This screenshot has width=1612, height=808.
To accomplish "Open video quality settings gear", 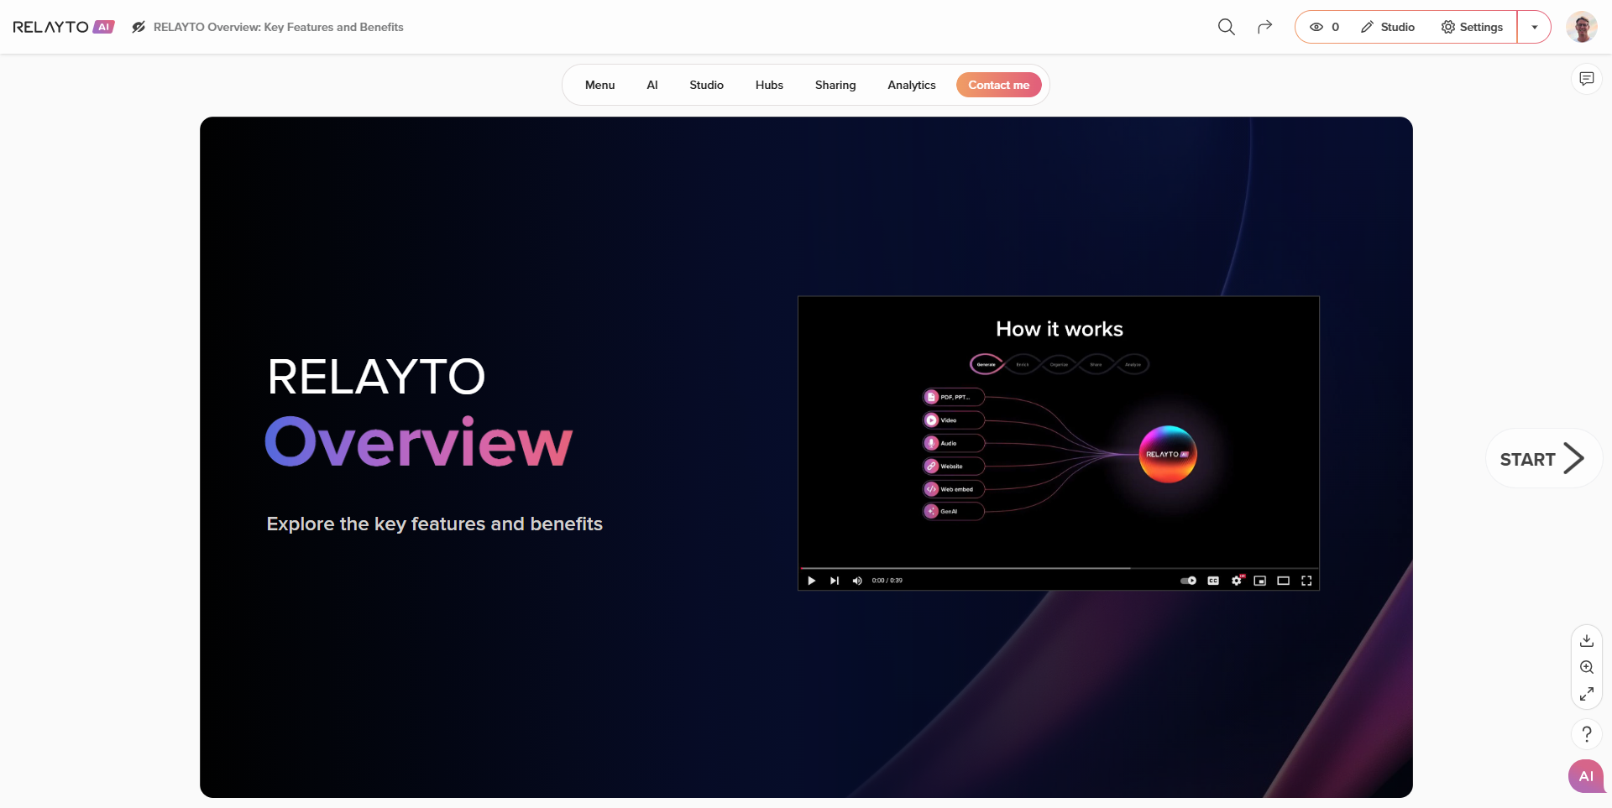I will 1237,581.
